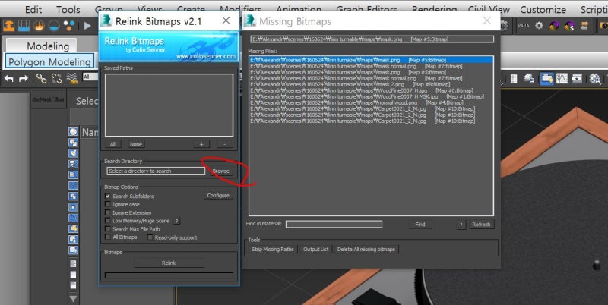Viewport: 608px width, 305px height.
Task: Open the Material Editor sphere toolbar icon
Action: [595, 79]
